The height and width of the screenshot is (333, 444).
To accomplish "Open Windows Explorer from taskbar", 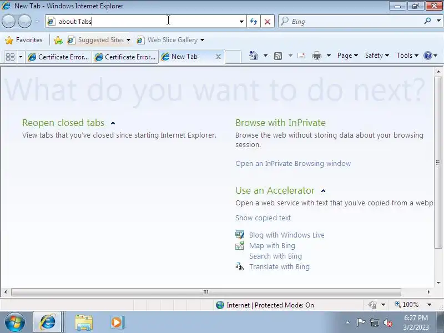I will [84, 322].
